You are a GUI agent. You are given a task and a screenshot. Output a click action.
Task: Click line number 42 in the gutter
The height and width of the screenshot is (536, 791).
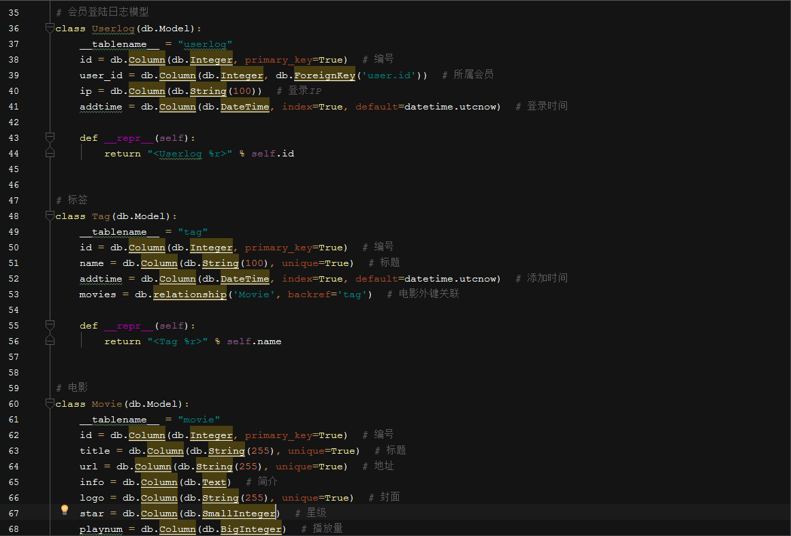[14, 122]
